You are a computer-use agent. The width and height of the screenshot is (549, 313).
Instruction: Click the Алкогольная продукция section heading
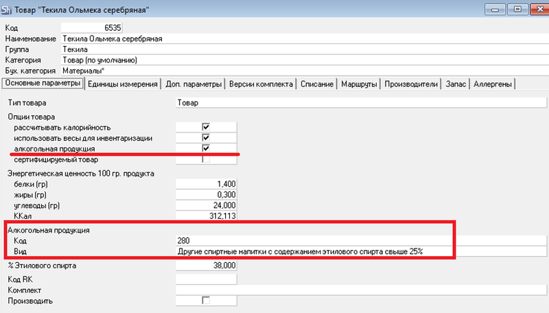tap(48, 230)
